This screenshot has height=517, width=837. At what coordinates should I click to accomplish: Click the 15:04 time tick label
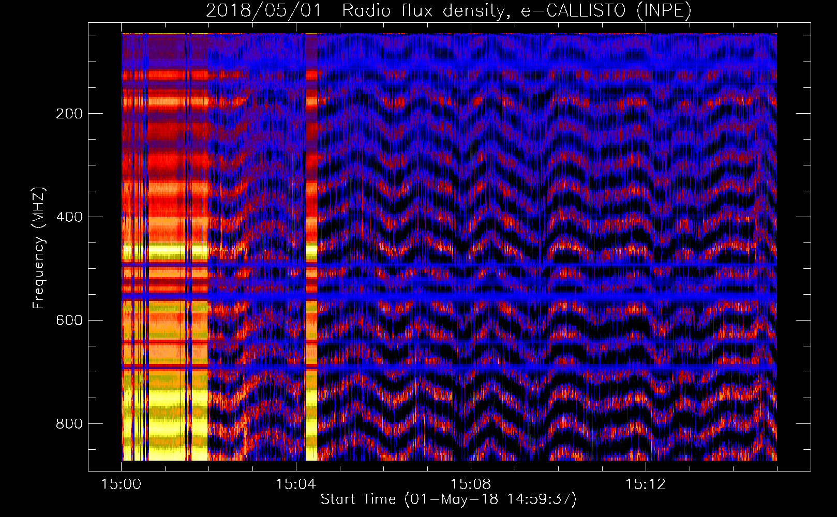(x=296, y=484)
